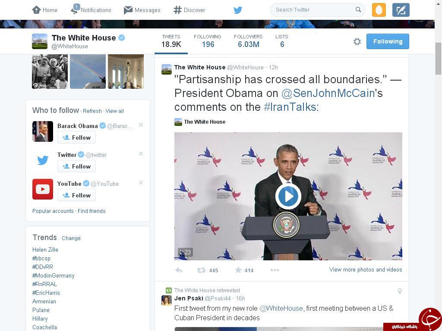Open the #bbcsp trend
This screenshot has height=331, width=442.
(x=41, y=259)
